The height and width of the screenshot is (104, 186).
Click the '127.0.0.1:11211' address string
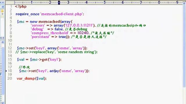click(79, 25)
